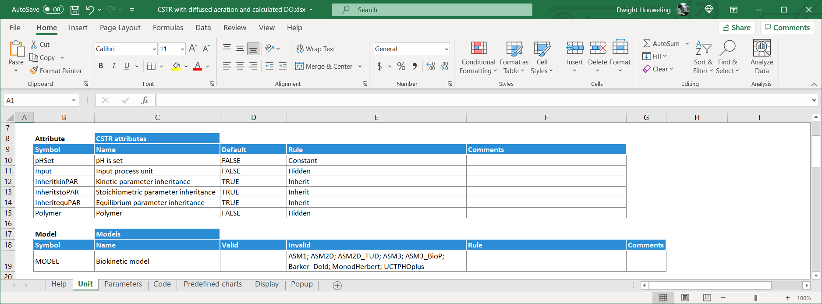
Task: Apply percent style to cell
Action: coord(401,66)
